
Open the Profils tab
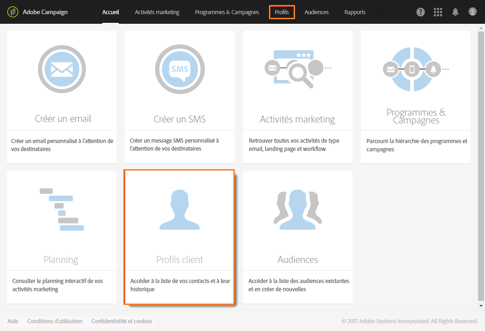tap(282, 12)
